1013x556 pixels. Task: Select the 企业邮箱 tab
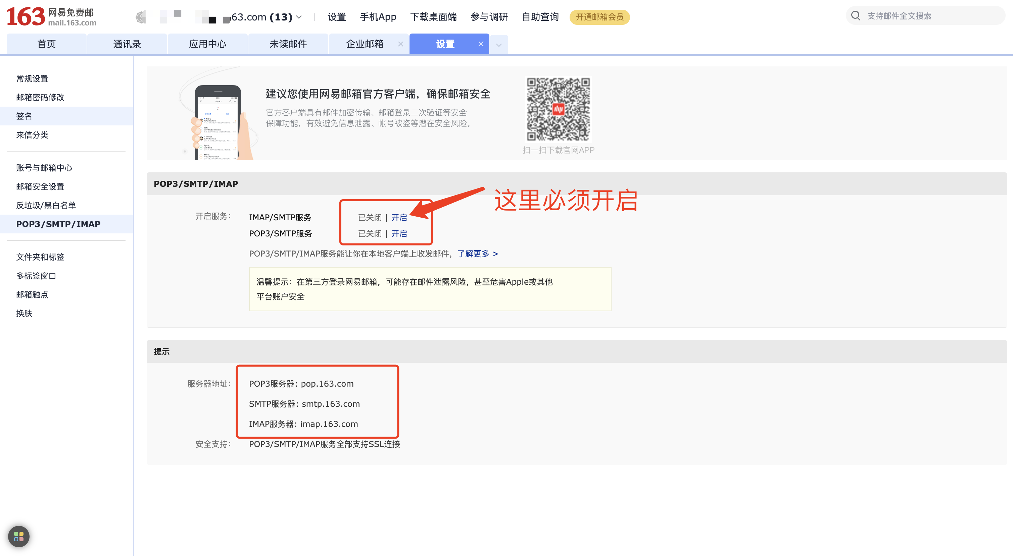pos(365,44)
